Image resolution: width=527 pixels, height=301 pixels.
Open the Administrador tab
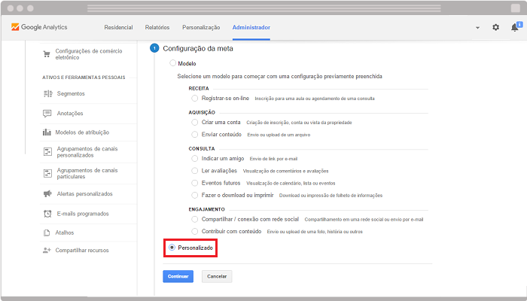(x=251, y=28)
